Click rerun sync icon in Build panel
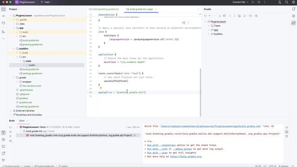 (x=10, y=127)
